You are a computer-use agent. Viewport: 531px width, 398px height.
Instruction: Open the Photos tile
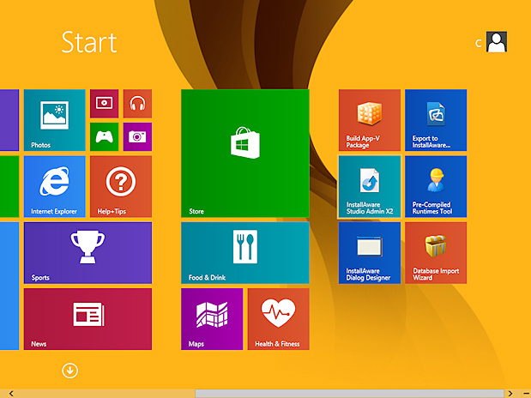(55, 120)
